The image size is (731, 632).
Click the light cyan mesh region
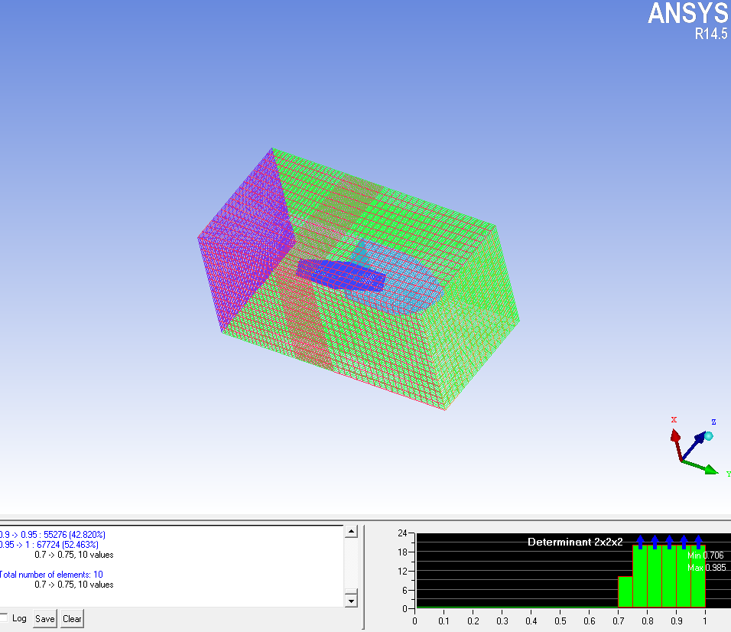(405, 283)
